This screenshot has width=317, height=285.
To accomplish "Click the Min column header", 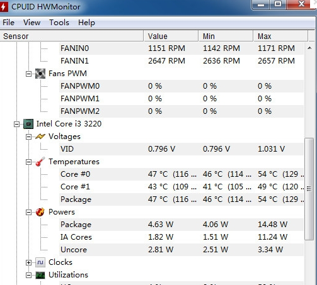I will click(x=226, y=36).
